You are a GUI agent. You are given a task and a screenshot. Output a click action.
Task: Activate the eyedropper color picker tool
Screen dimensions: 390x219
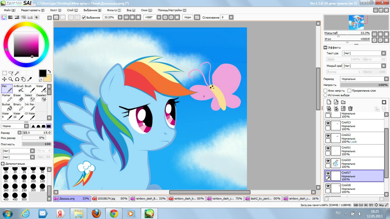(x=30, y=79)
